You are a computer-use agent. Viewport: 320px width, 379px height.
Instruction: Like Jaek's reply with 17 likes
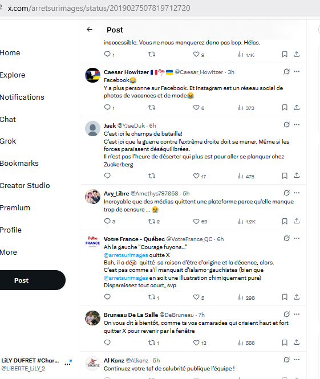(x=200, y=176)
